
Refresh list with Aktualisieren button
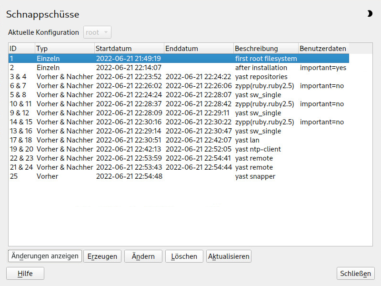click(x=229, y=256)
